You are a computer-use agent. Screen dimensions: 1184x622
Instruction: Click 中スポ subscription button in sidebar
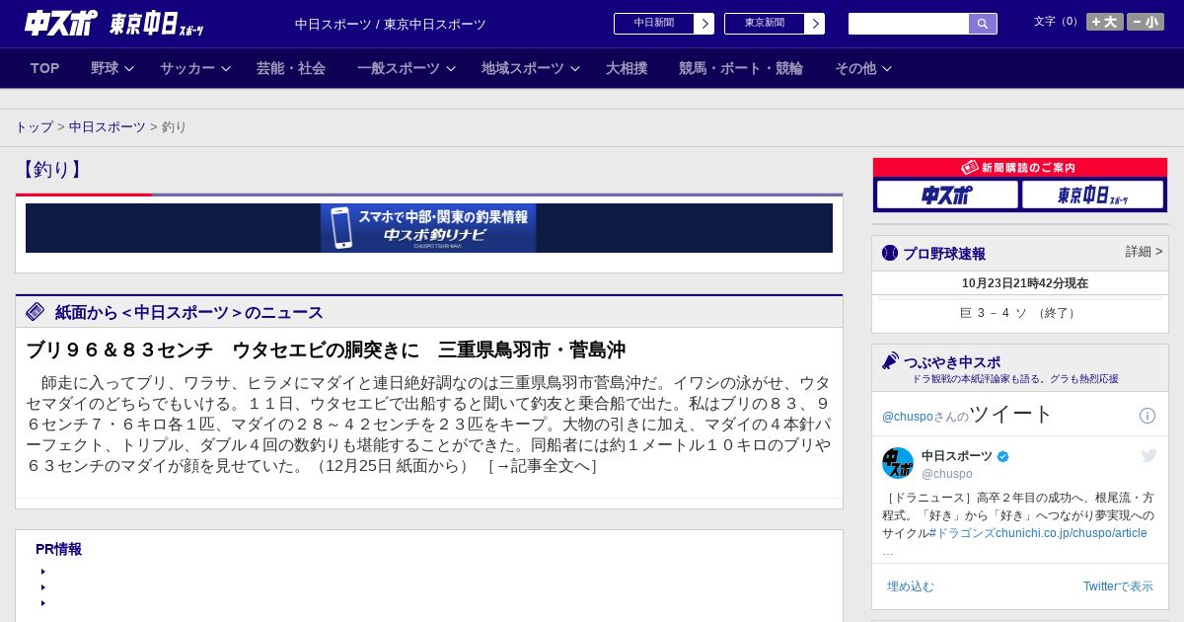pos(947,194)
